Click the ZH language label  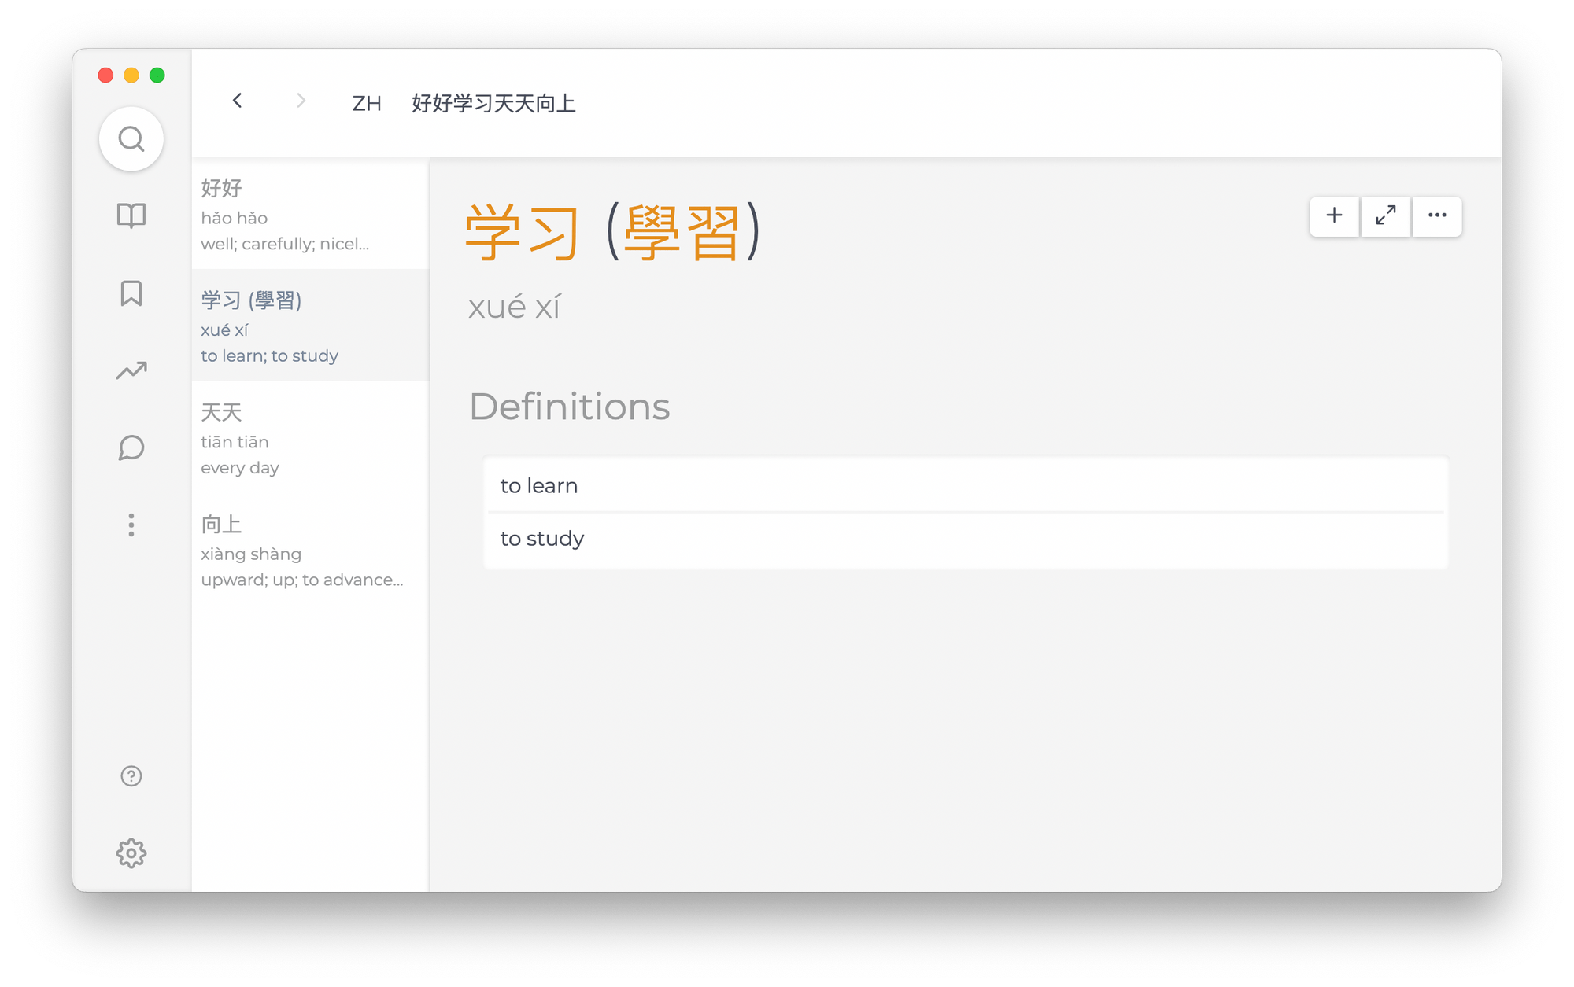pos(367,103)
